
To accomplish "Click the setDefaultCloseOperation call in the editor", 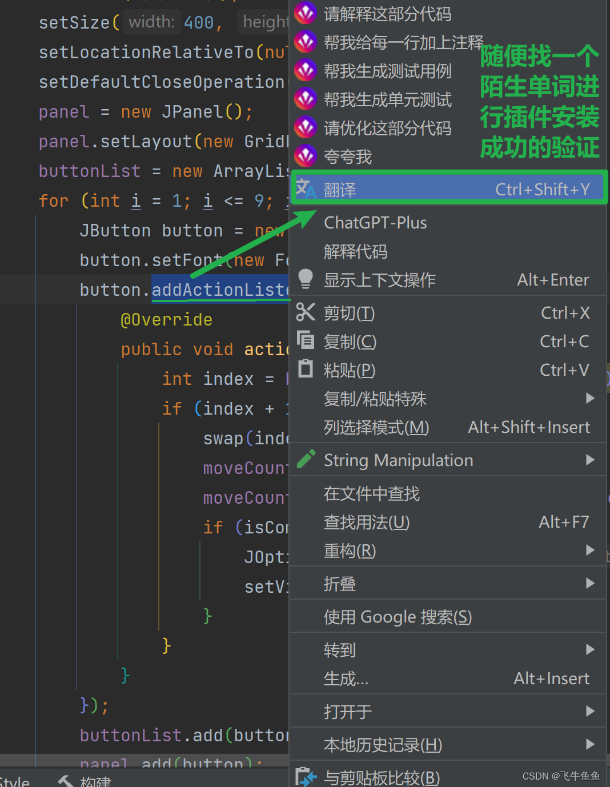I will pyautogui.click(x=162, y=82).
